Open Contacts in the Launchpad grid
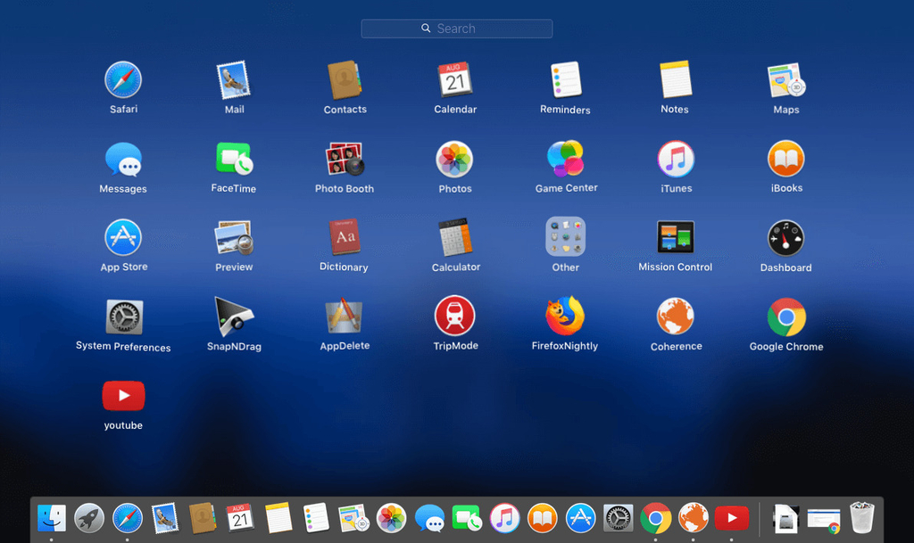Image resolution: width=914 pixels, height=543 pixels. tap(345, 79)
